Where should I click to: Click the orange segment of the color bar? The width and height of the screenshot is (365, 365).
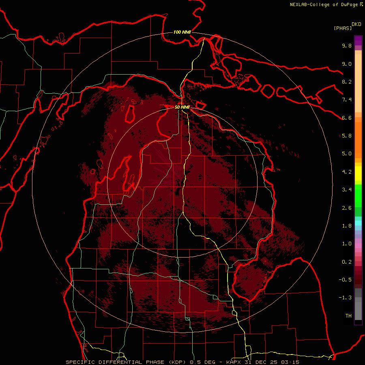click(358, 140)
